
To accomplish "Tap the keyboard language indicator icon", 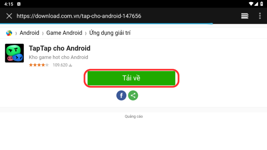I will point(19,4).
